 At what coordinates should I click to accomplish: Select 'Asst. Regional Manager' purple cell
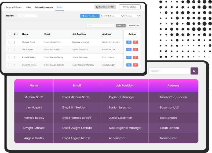tap(125, 128)
